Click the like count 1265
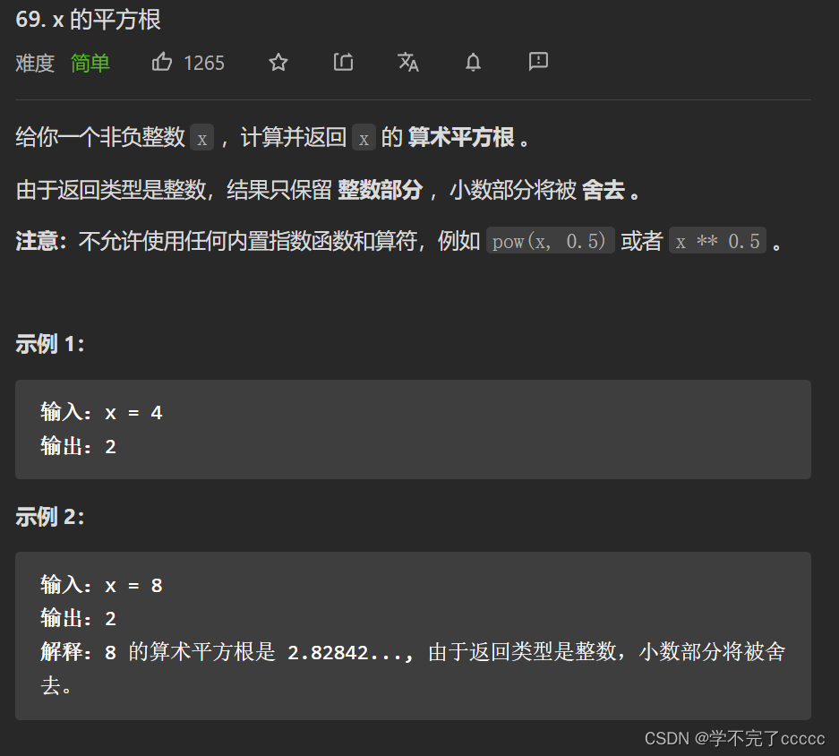The width and height of the screenshot is (839, 756). tap(204, 64)
